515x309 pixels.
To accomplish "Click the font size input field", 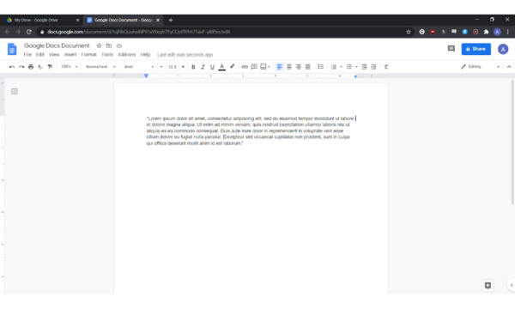I will tap(173, 67).
